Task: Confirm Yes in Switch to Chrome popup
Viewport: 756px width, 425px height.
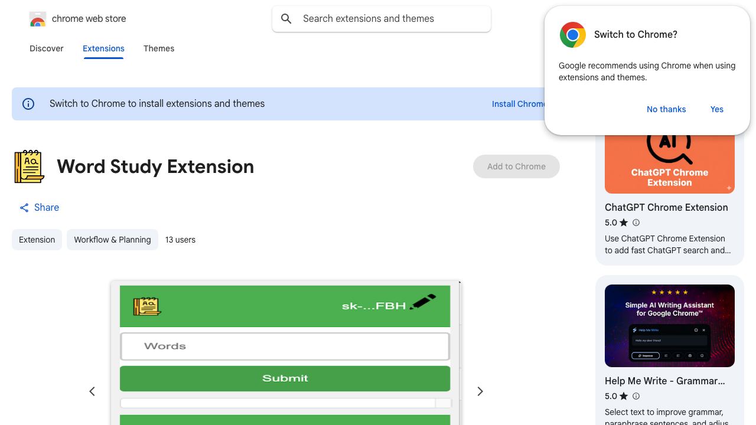Action: (x=717, y=109)
